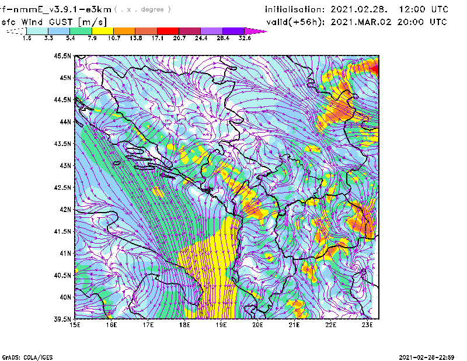467x361 pixels.
Task: Click the '2021.02.28.' initialisation date
Action: coord(360,9)
